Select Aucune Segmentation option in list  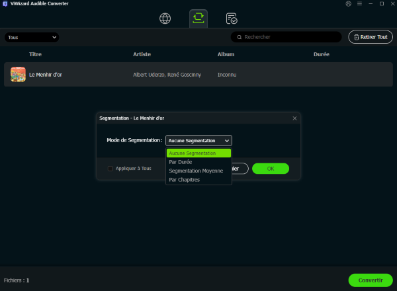[x=198, y=153]
